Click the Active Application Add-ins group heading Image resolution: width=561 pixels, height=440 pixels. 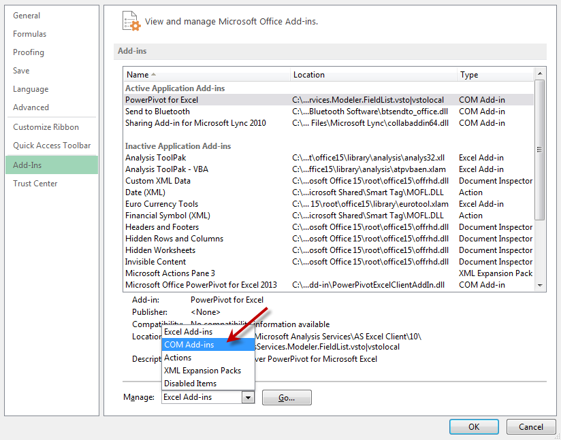pos(175,88)
